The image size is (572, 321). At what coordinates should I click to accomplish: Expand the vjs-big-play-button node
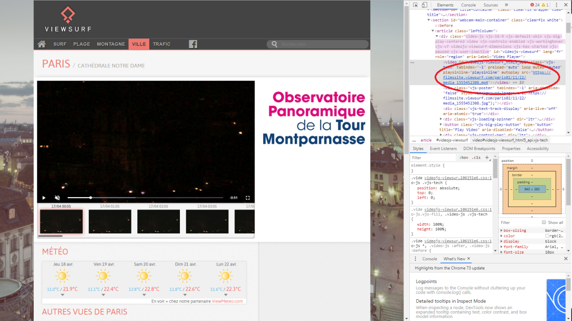441,124
